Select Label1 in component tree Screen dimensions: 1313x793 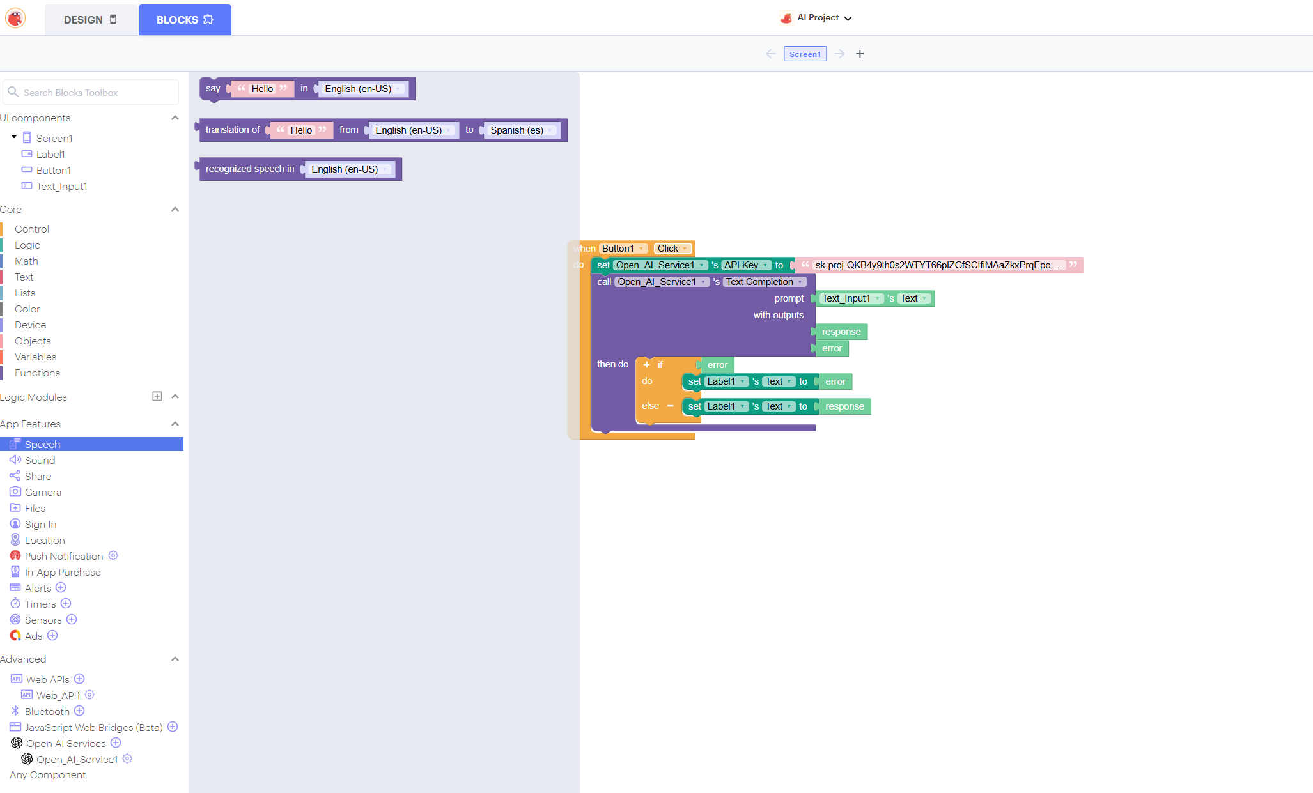pos(50,154)
